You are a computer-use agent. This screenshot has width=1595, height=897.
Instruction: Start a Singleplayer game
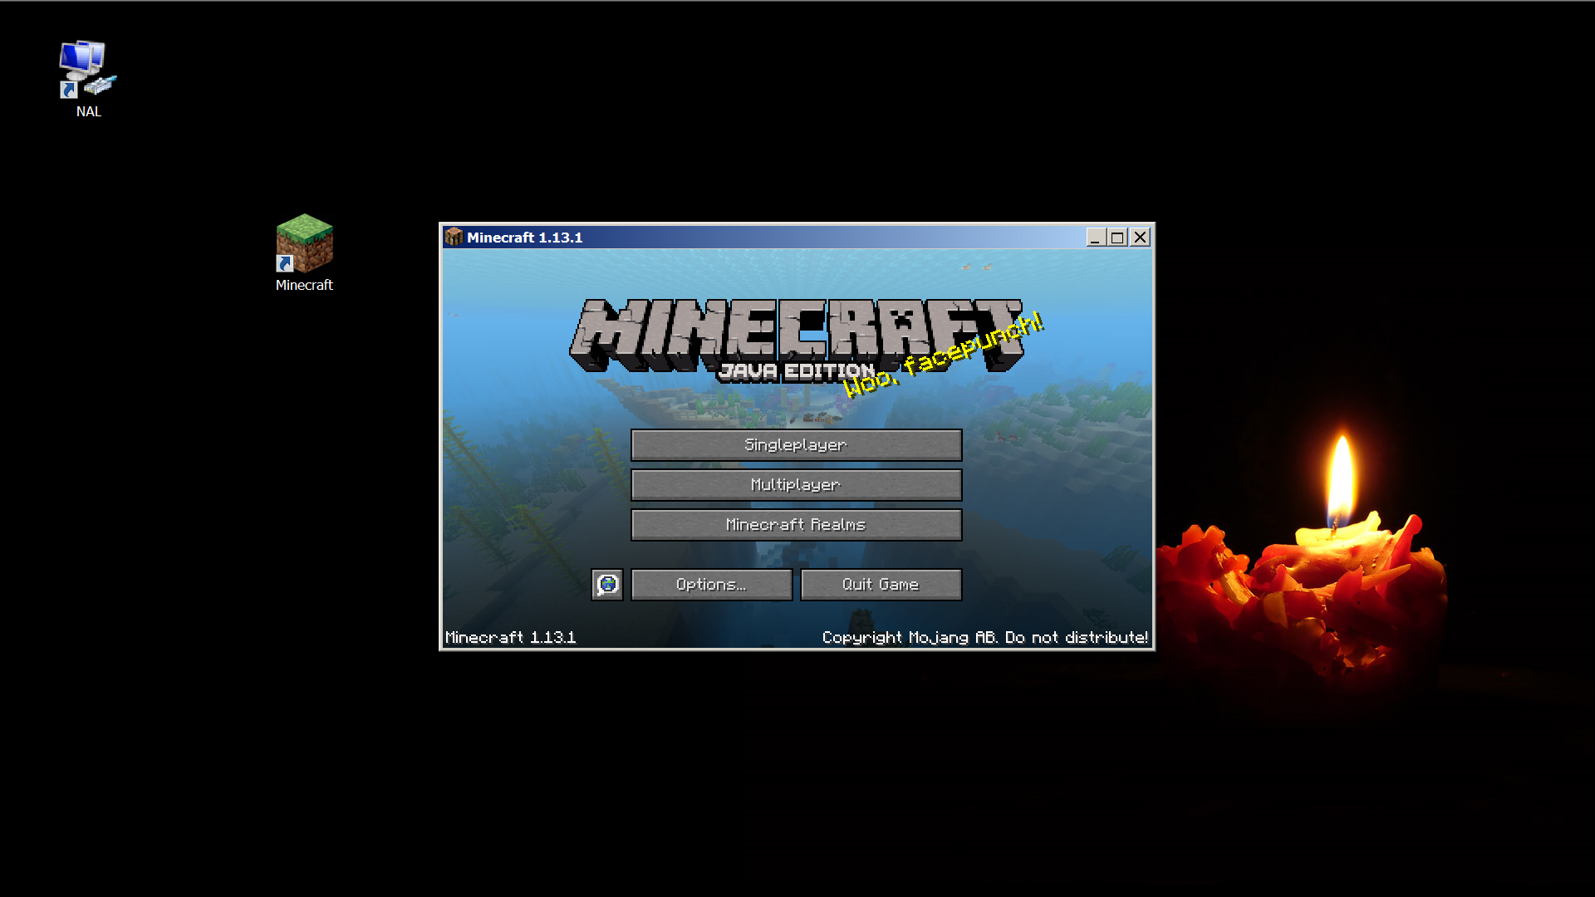796,445
